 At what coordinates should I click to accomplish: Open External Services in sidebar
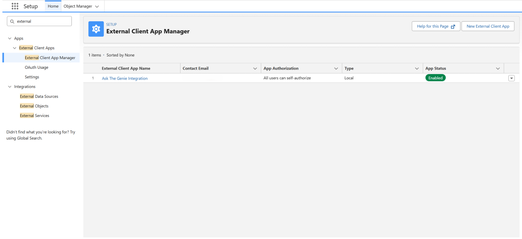pyautogui.click(x=35, y=116)
